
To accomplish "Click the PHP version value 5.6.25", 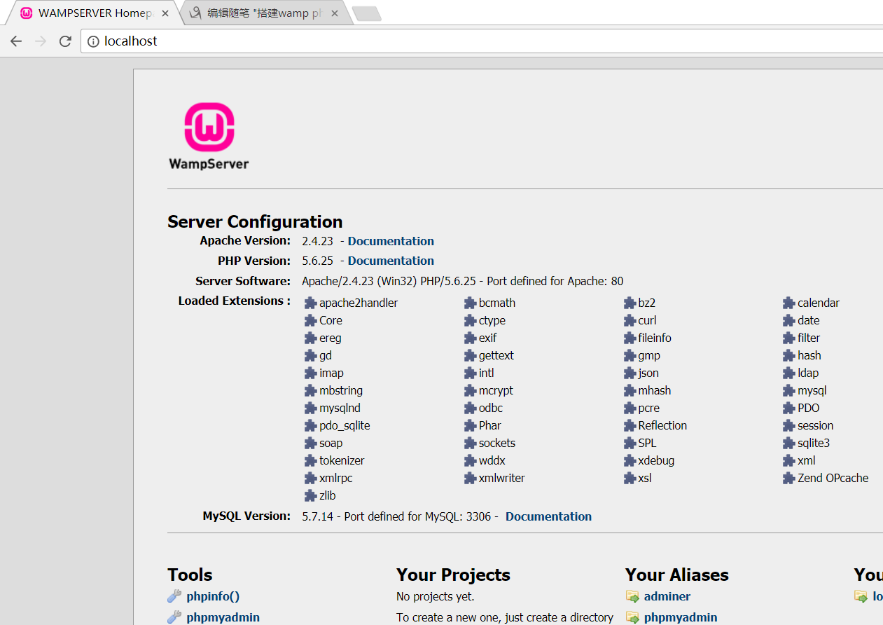I will click(x=318, y=261).
